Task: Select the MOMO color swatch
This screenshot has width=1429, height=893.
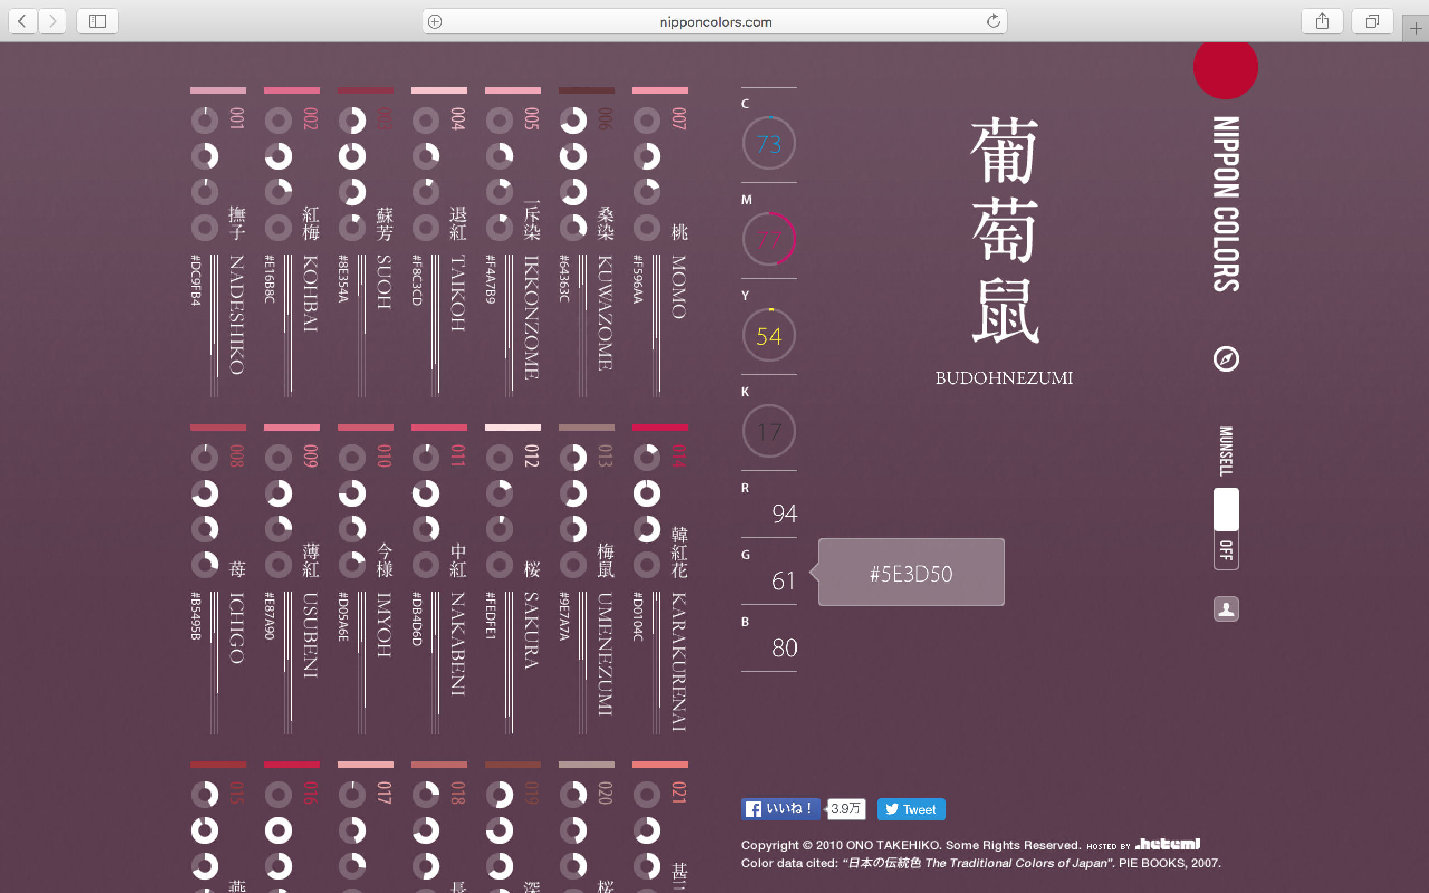Action: click(660, 90)
